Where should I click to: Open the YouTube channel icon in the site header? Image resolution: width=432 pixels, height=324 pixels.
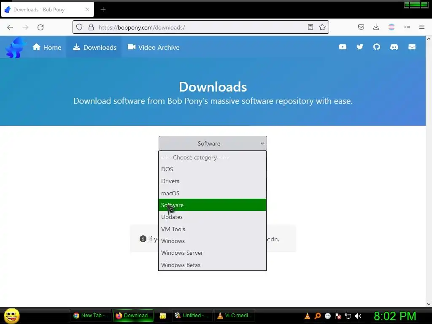pyautogui.click(x=343, y=47)
